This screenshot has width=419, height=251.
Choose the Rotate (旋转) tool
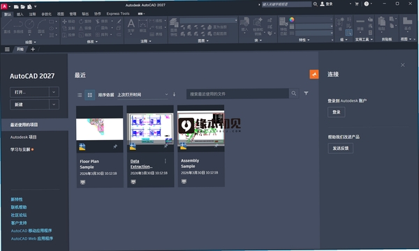click(85, 22)
